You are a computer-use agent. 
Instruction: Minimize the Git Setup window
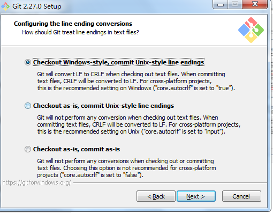[x=221, y=4]
